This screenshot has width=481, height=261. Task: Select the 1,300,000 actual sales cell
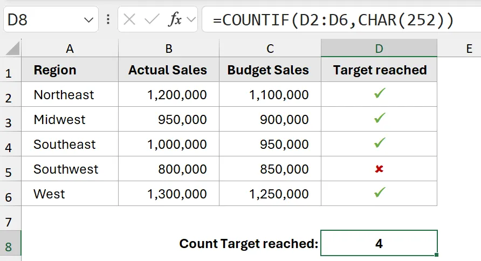point(169,194)
